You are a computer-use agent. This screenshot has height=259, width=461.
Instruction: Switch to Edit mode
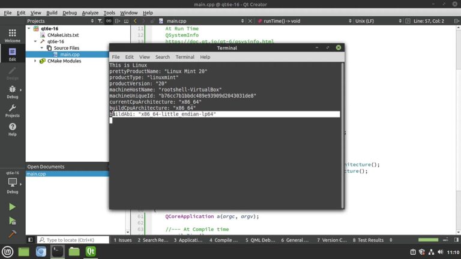tap(13, 54)
